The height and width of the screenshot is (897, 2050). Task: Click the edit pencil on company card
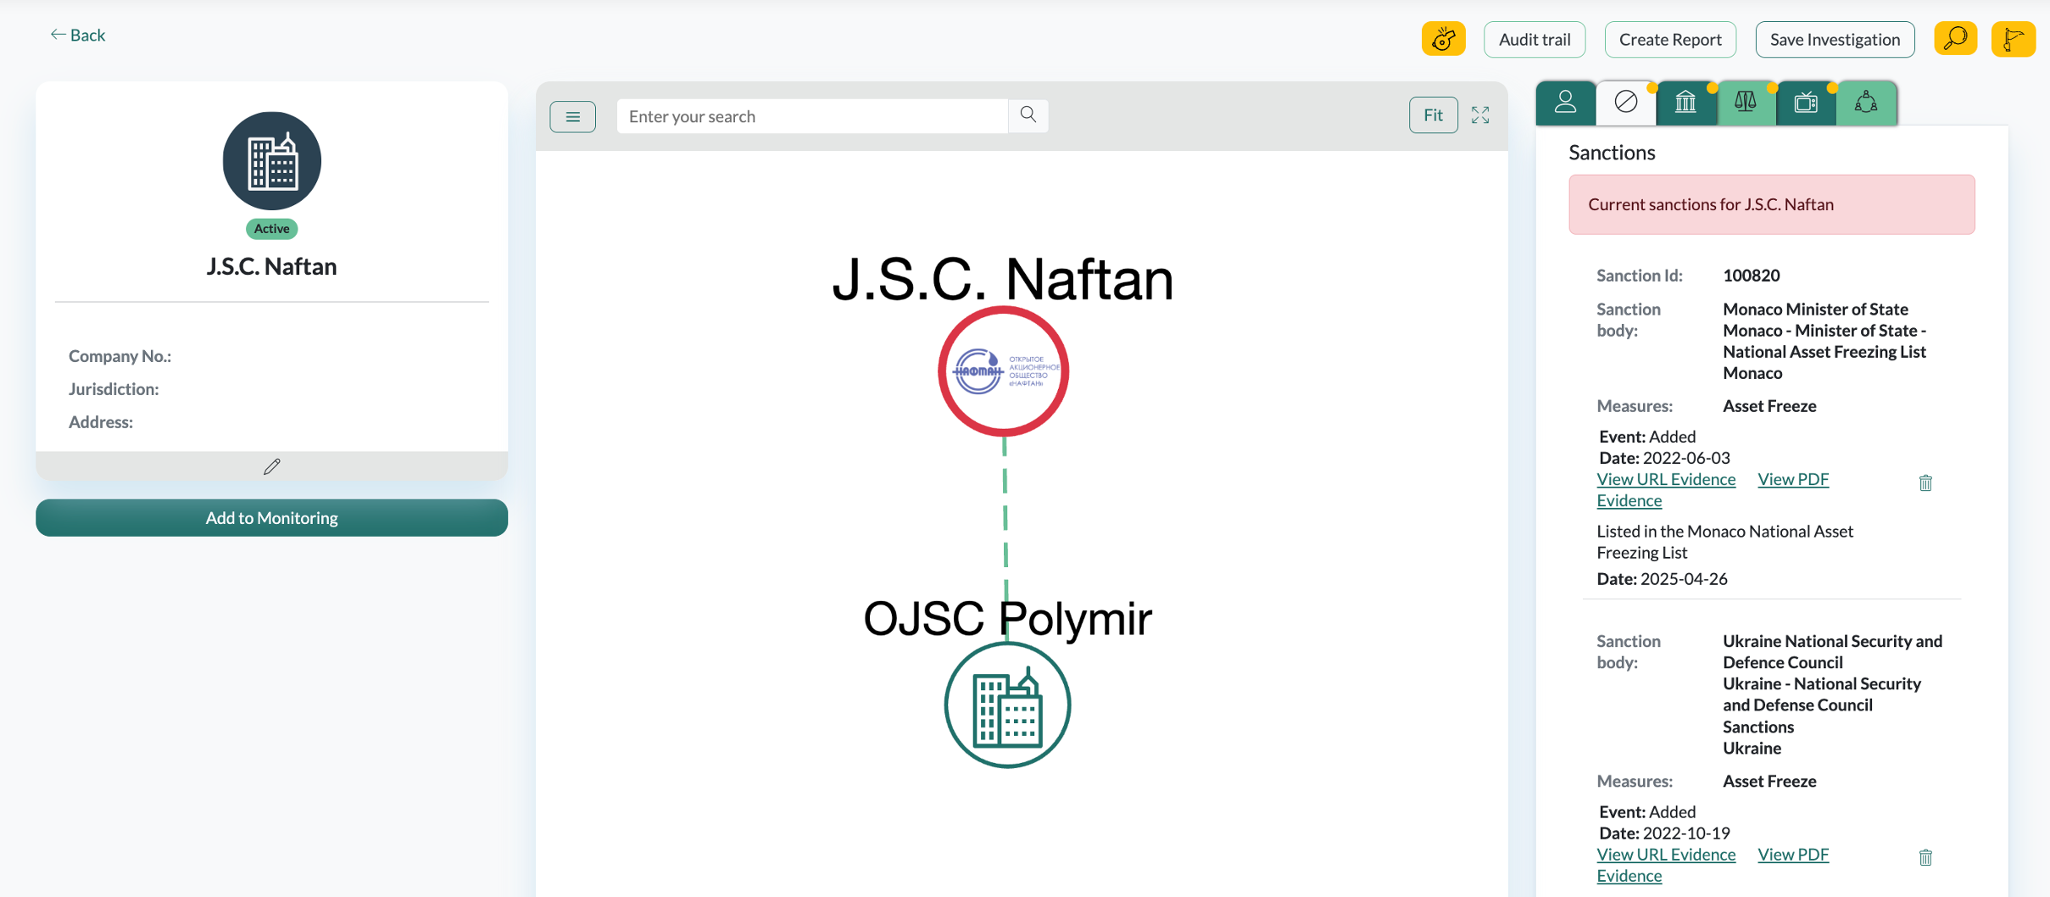click(x=271, y=466)
